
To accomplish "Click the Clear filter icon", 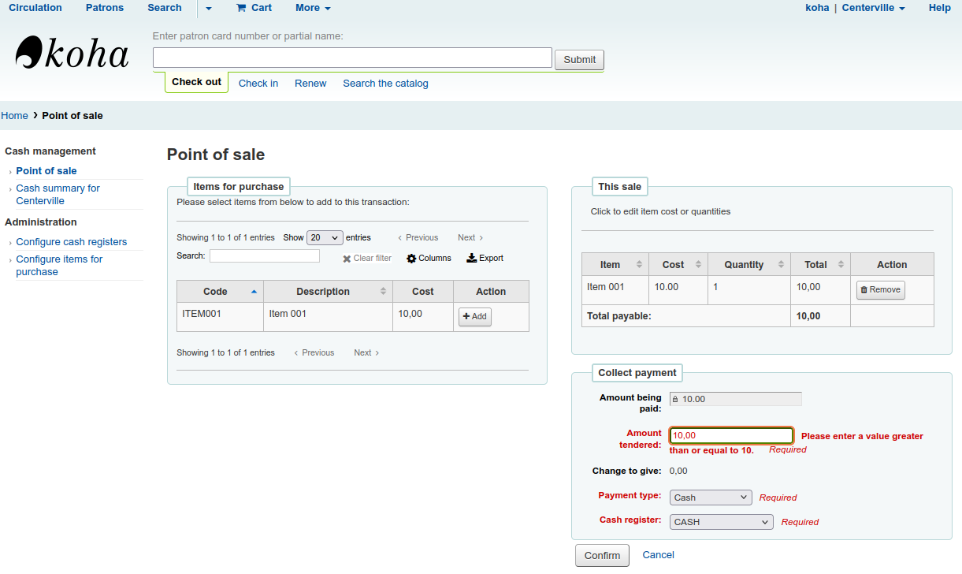I will [347, 259].
